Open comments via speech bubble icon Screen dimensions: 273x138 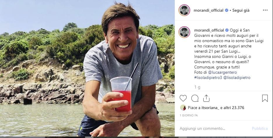[195, 98]
